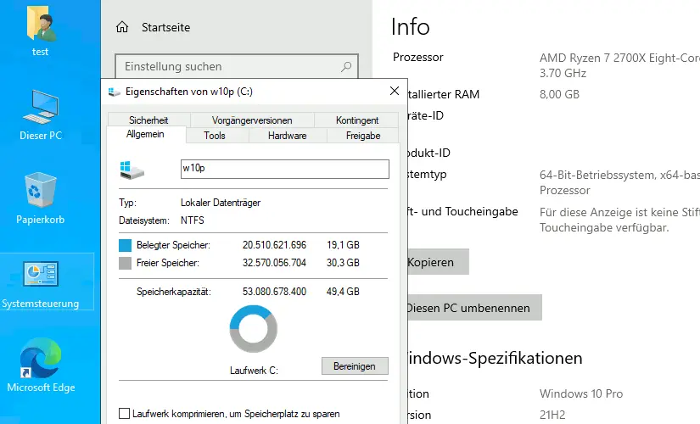Select the Allgemein tab
700x424 pixels.
[146, 134]
